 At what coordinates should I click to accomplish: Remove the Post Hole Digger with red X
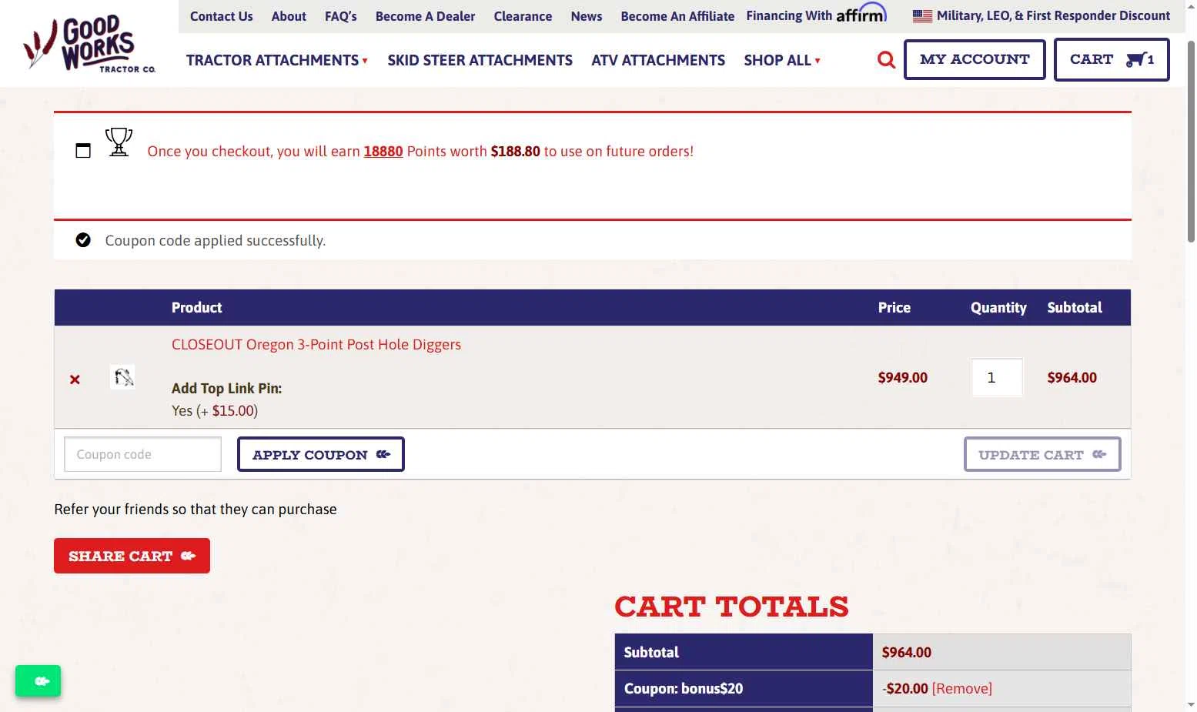[x=75, y=379]
